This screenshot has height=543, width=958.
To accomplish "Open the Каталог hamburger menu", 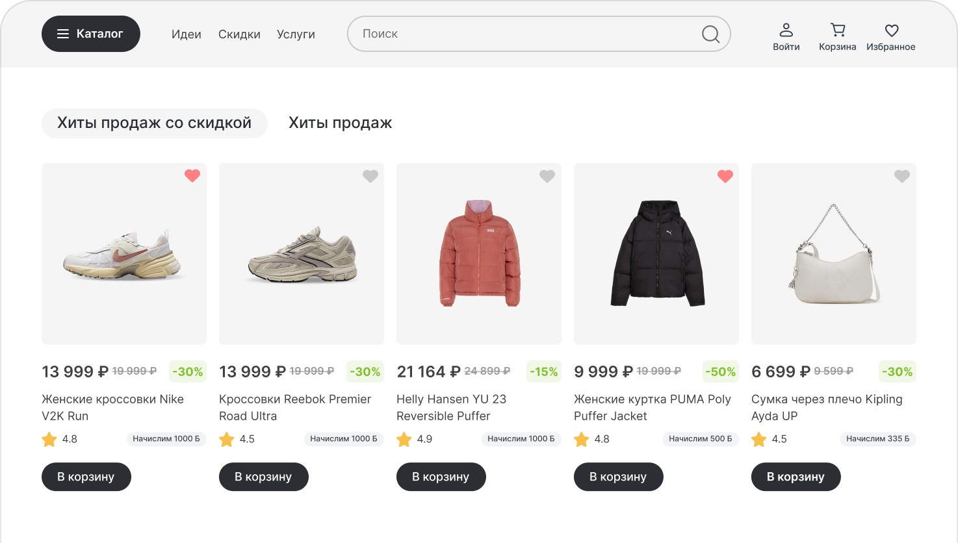I will click(91, 34).
